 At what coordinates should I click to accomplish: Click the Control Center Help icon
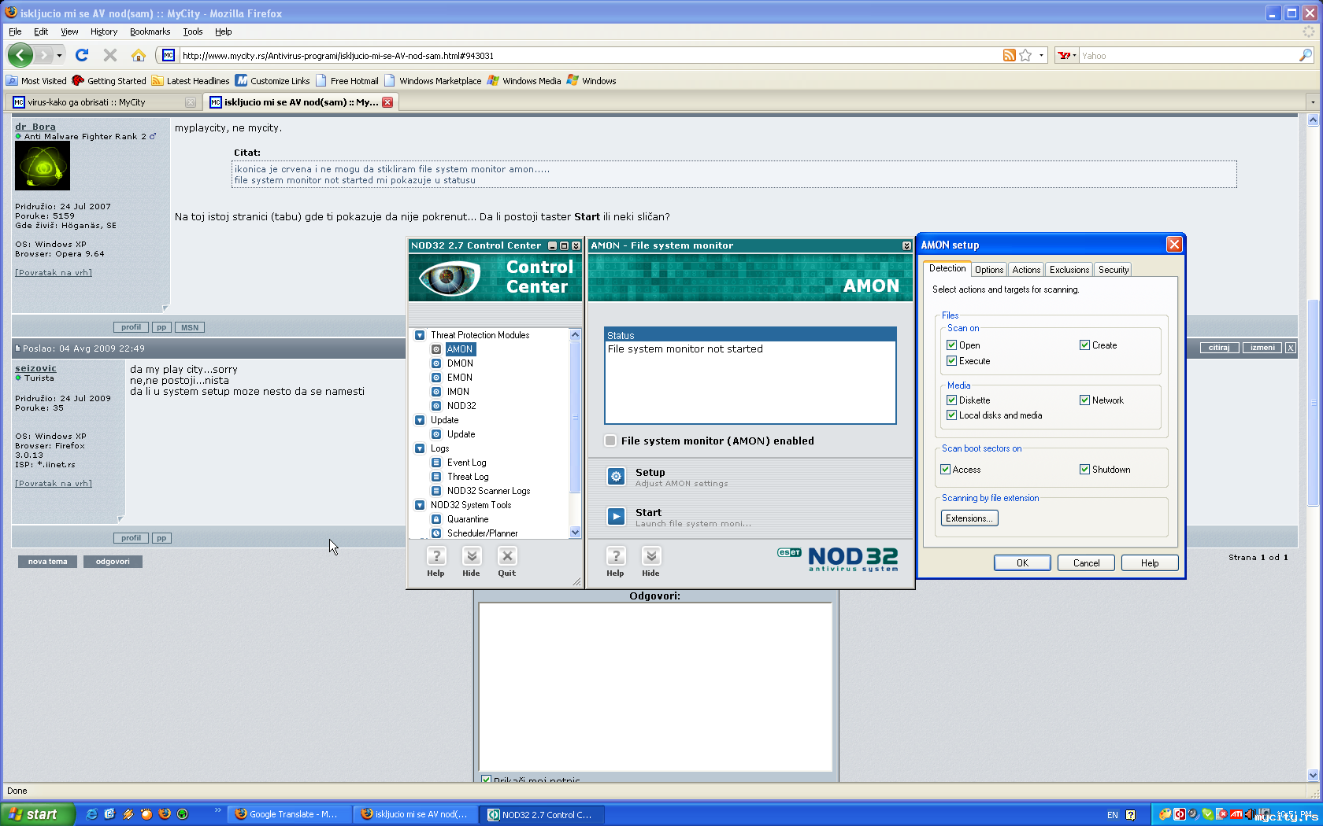pyautogui.click(x=436, y=557)
